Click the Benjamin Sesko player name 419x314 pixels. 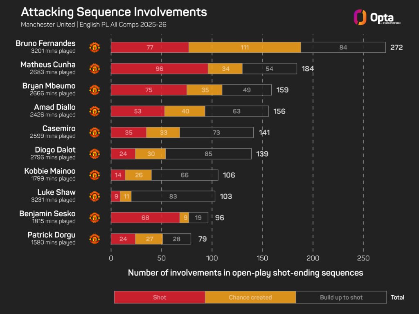(47, 213)
